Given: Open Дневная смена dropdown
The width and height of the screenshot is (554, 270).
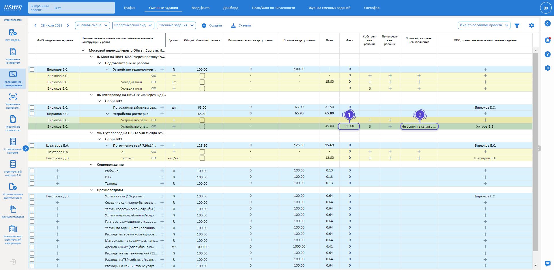Looking at the screenshot, I should point(92,25).
